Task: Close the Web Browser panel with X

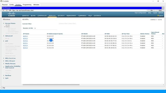Action: click(x=163, y=8)
